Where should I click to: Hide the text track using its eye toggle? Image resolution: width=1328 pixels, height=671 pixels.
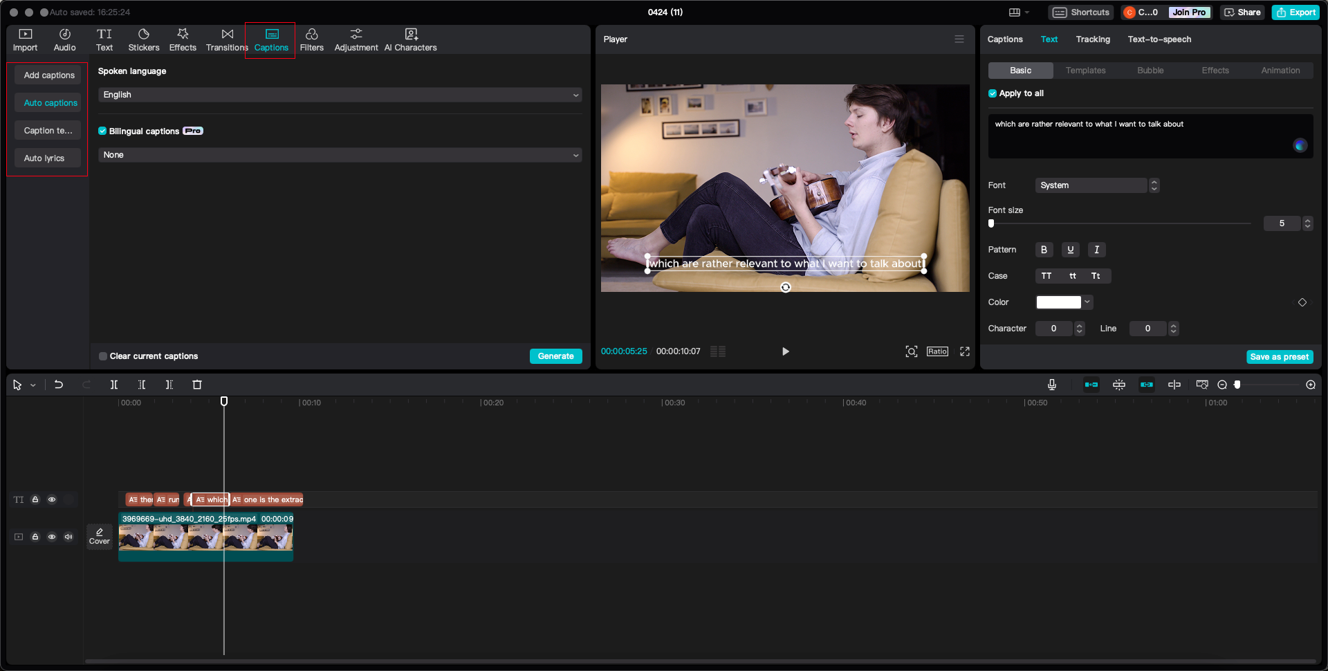(x=52, y=499)
